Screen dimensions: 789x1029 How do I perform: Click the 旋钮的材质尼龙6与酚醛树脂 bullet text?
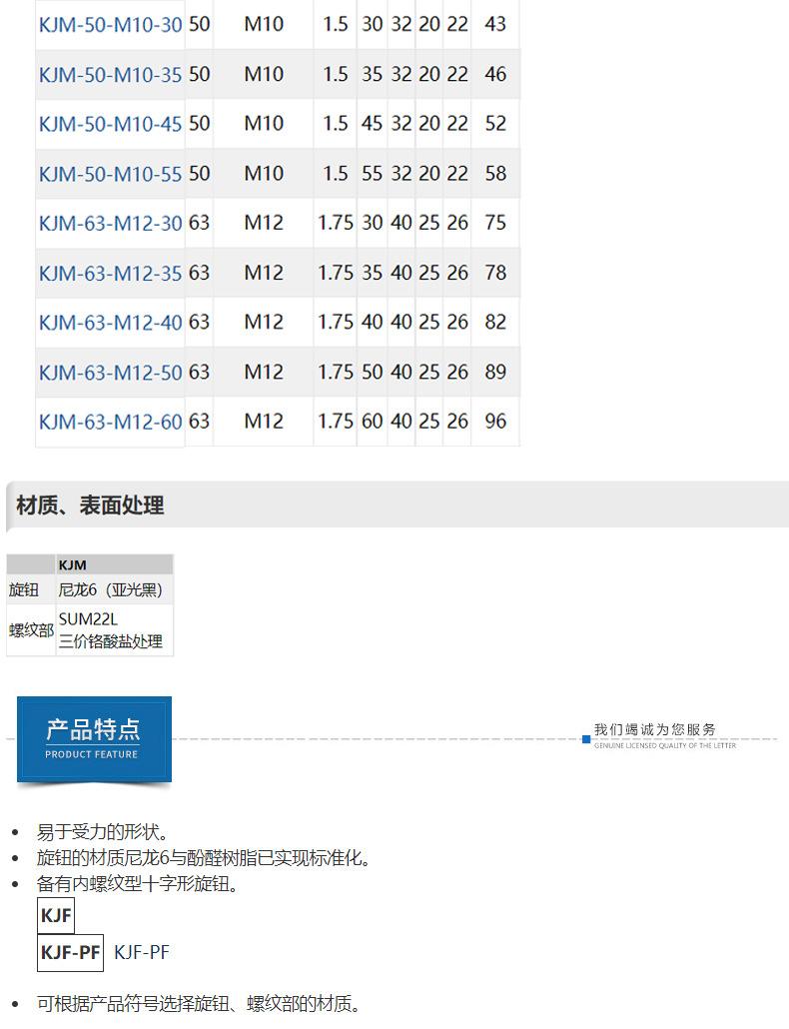pyautogui.click(x=204, y=858)
